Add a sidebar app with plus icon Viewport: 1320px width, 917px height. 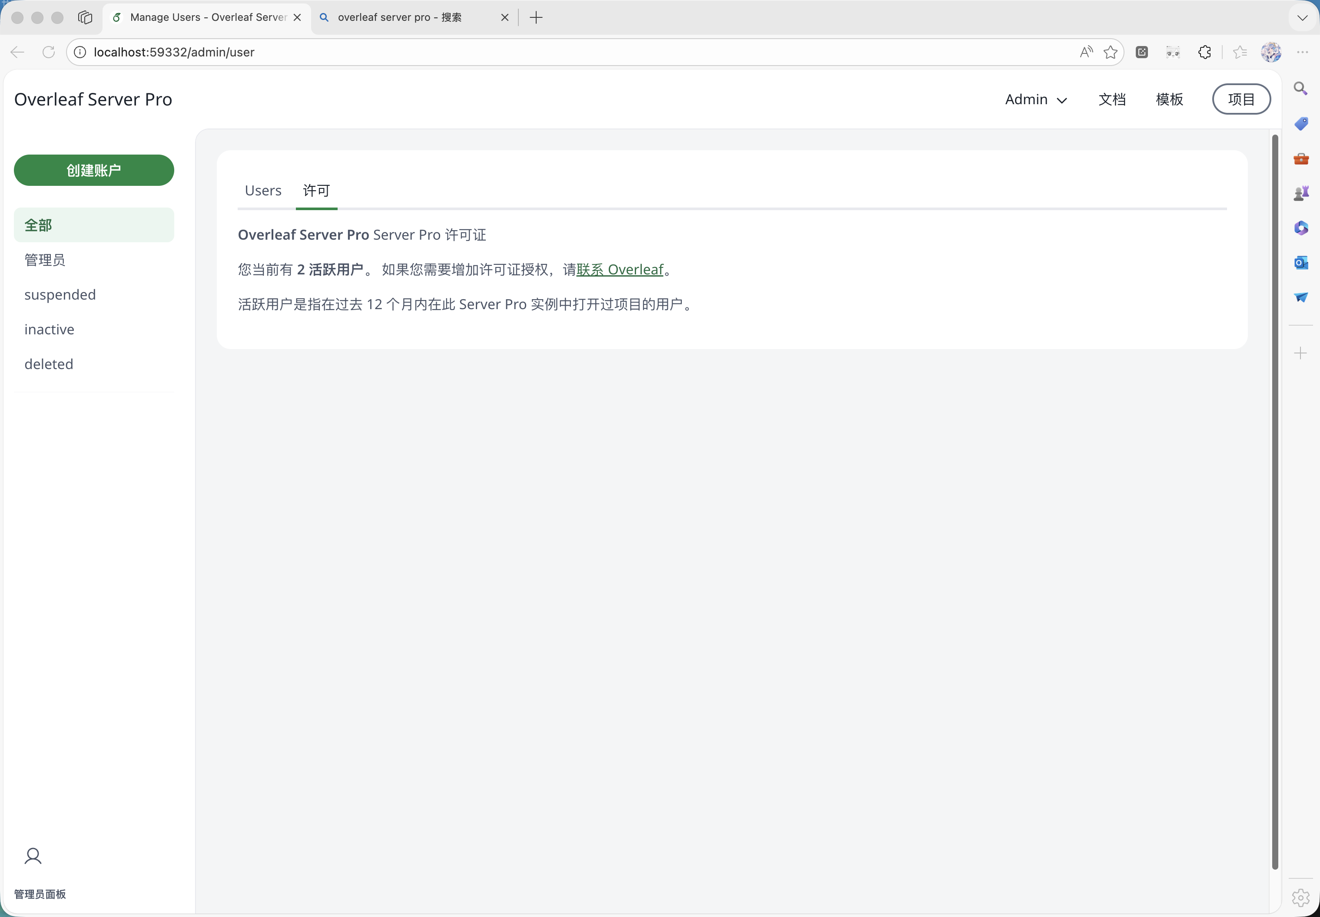click(1300, 353)
